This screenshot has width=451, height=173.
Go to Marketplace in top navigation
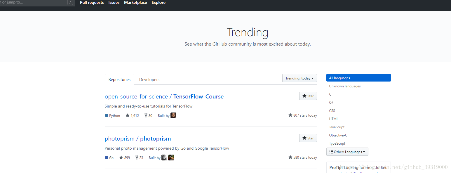[x=135, y=2]
